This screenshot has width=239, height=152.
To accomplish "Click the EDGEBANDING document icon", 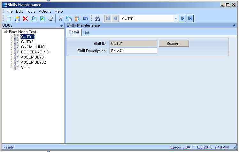I will (x=17, y=52).
